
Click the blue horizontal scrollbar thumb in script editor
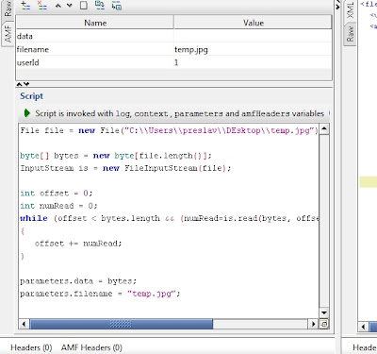tap(122, 324)
